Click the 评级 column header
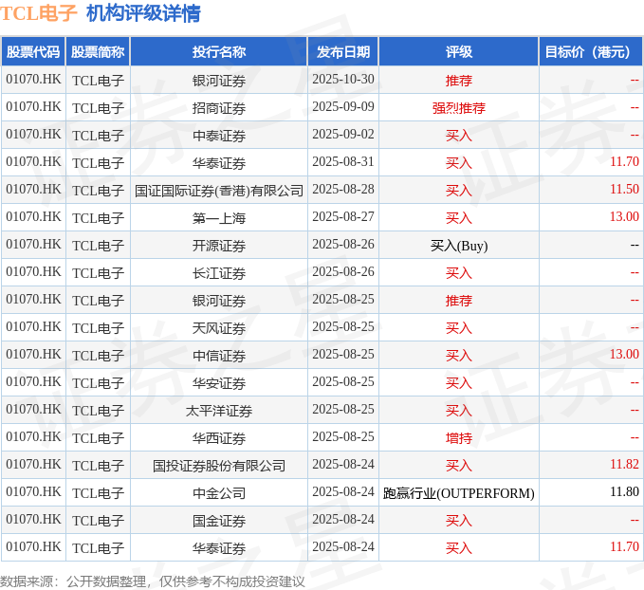This screenshot has height=590, width=644. coord(459,52)
